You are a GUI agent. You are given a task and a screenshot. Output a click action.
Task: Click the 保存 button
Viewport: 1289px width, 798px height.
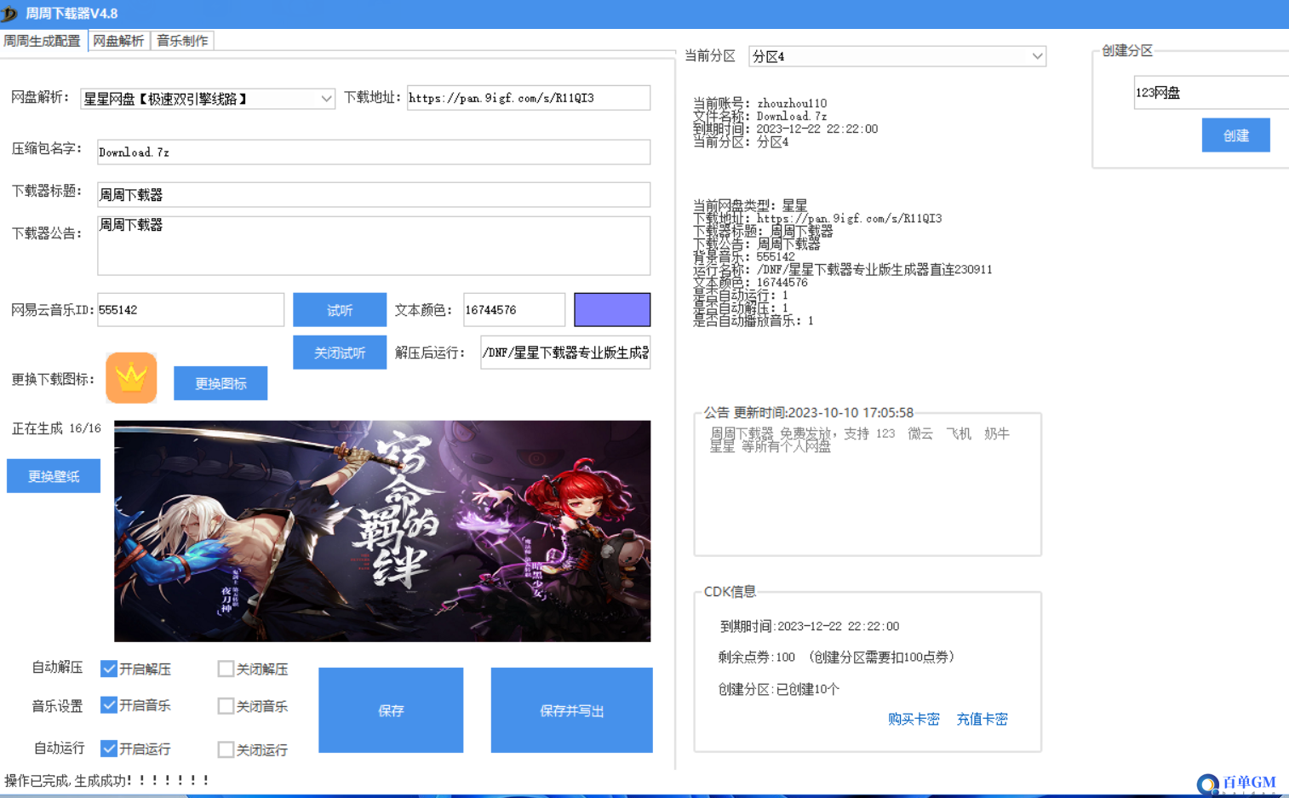[391, 710]
